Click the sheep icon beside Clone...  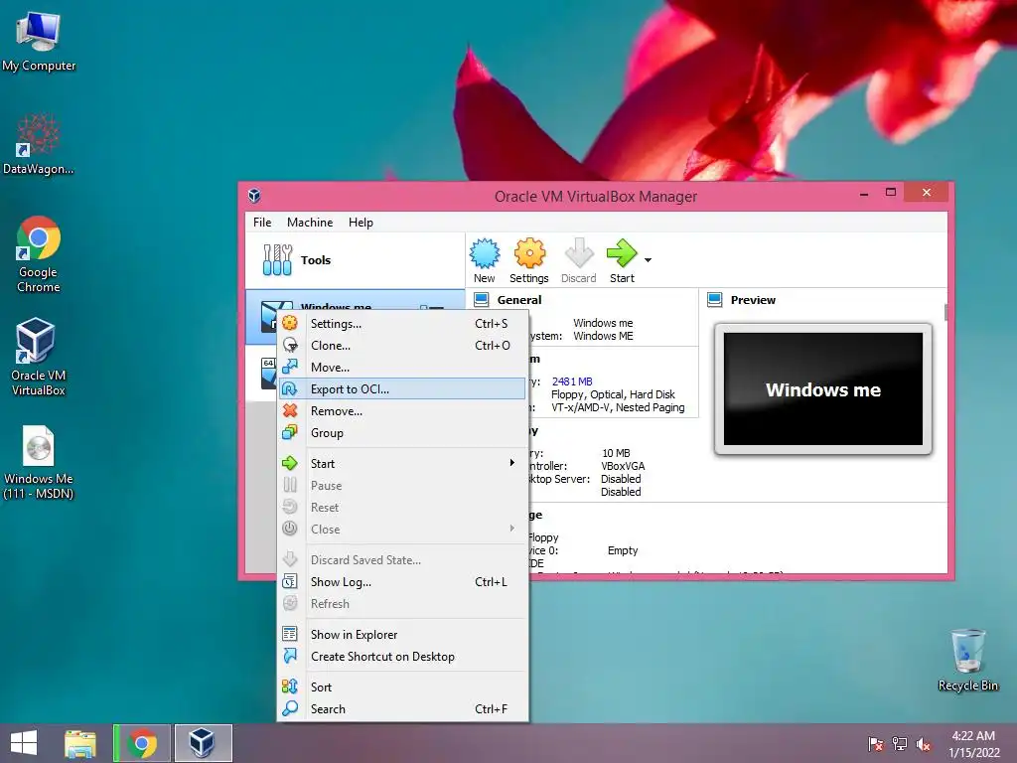tap(290, 345)
